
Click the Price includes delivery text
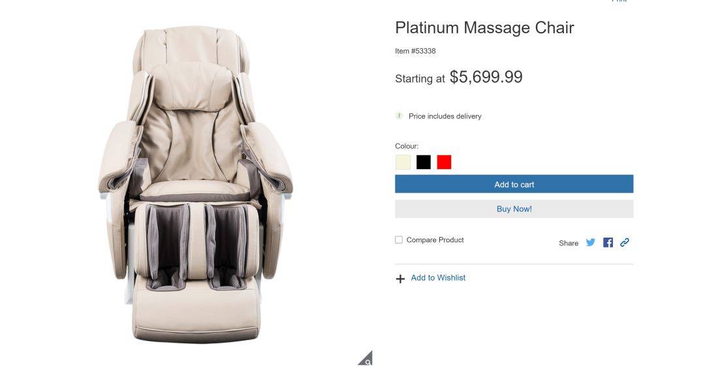click(x=445, y=116)
